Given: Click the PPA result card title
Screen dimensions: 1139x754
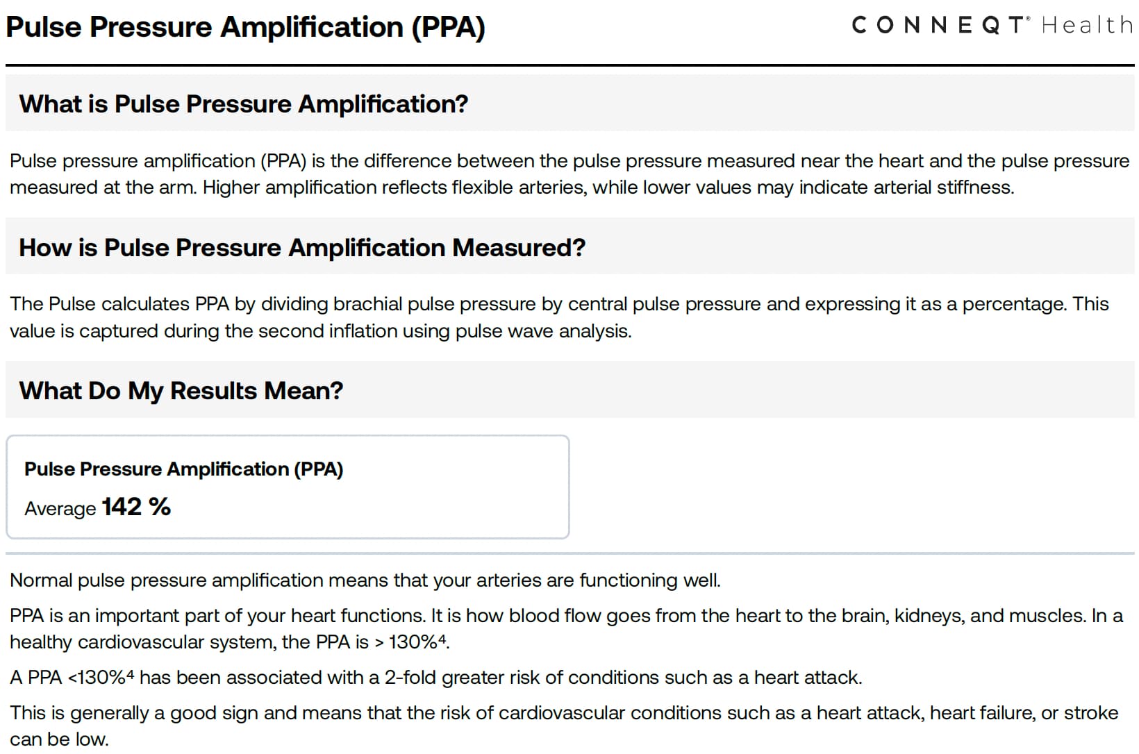Looking at the screenshot, I should (x=184, y=469).
